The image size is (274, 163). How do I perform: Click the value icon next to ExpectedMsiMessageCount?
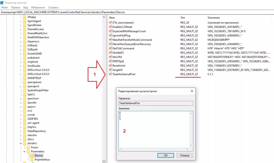coord(110,31)
